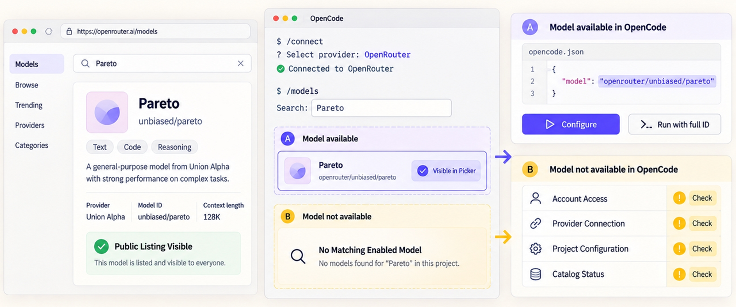
Task: Open Browse in the sidebar
Action: (27, 85)
